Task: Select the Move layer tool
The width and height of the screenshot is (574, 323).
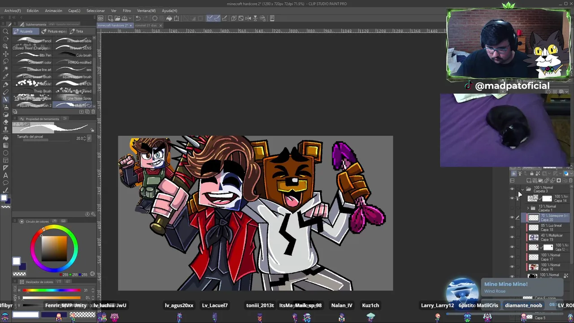Action: [6, 53]
